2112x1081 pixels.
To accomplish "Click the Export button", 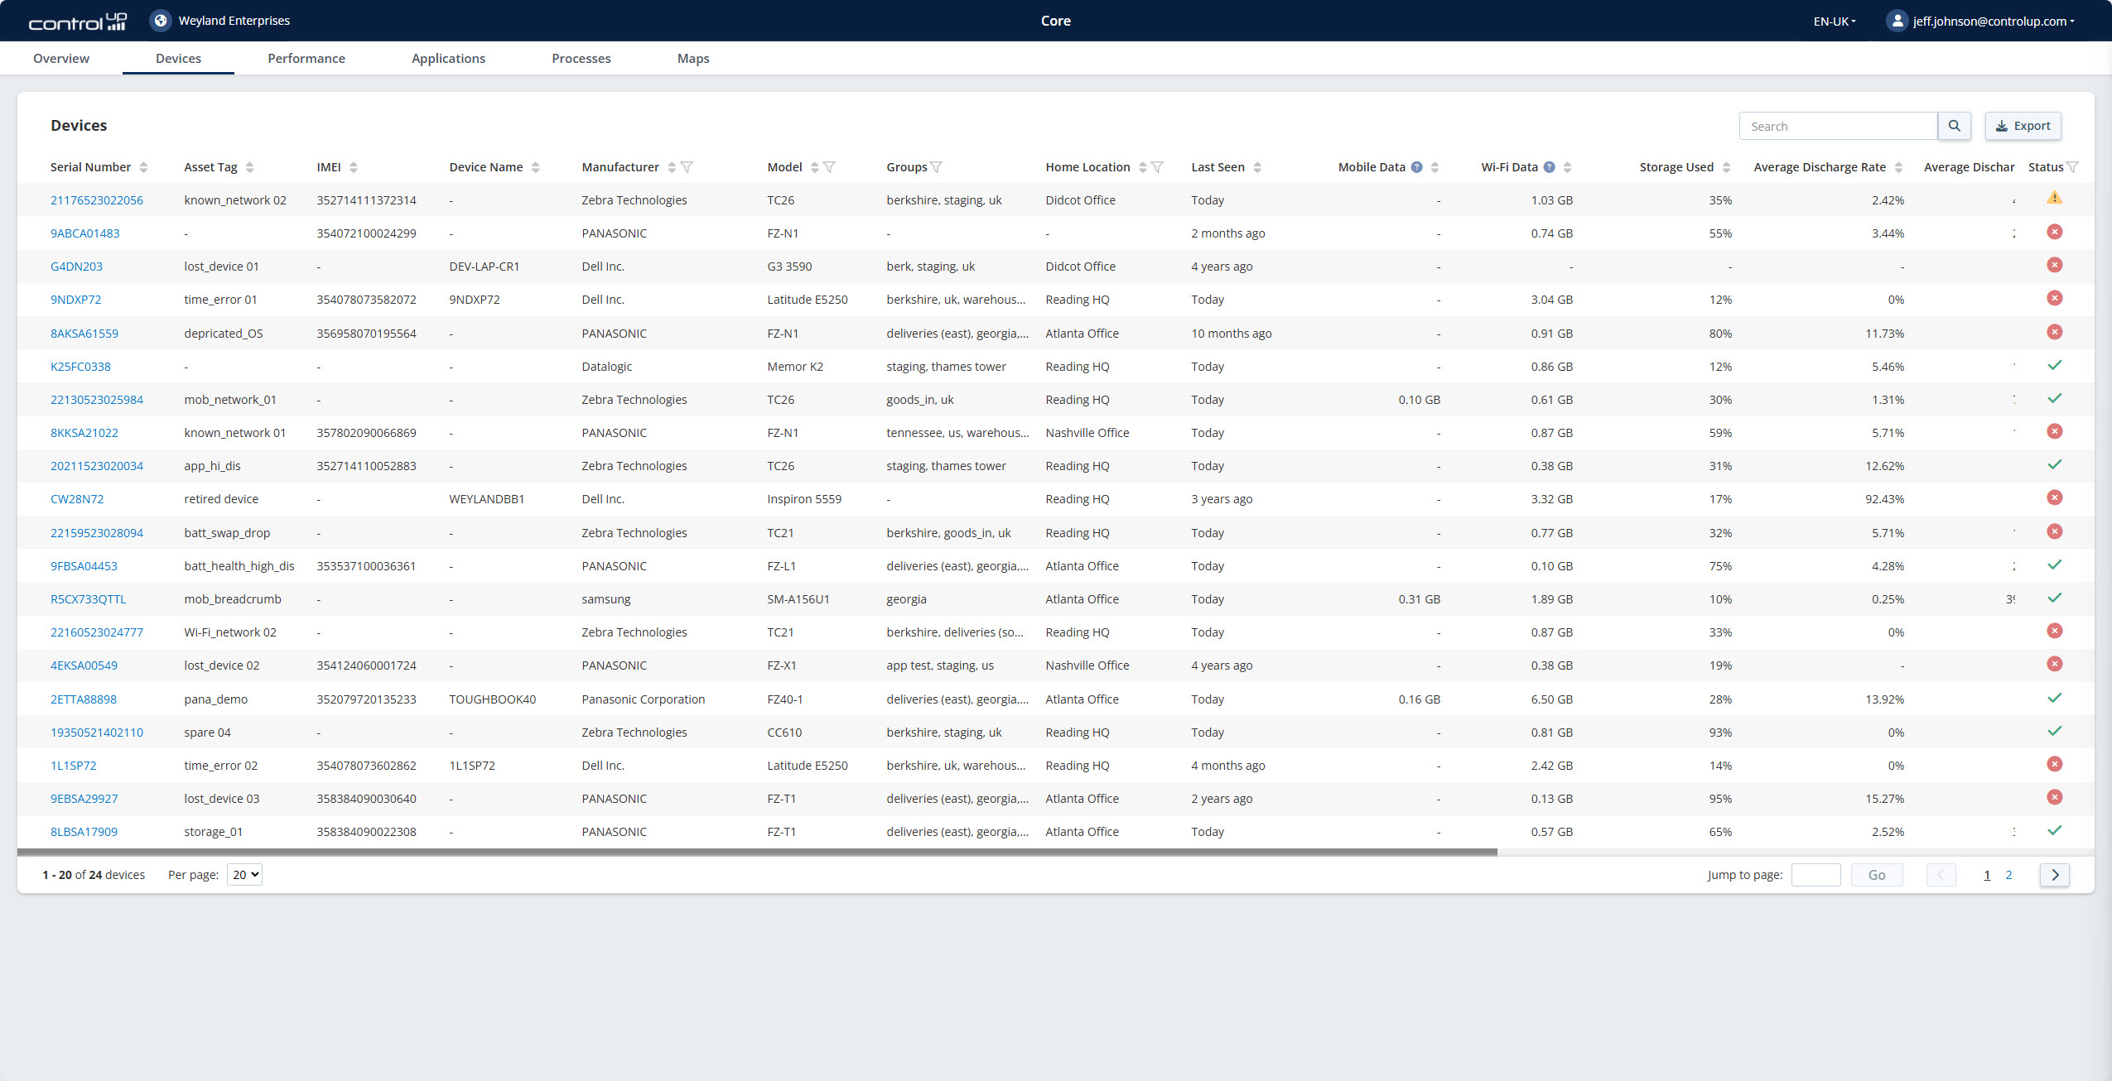I will [2023, 126].
